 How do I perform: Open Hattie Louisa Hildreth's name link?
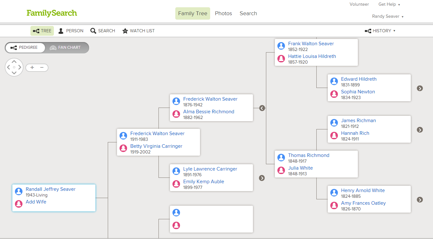[x=312, y=56]
